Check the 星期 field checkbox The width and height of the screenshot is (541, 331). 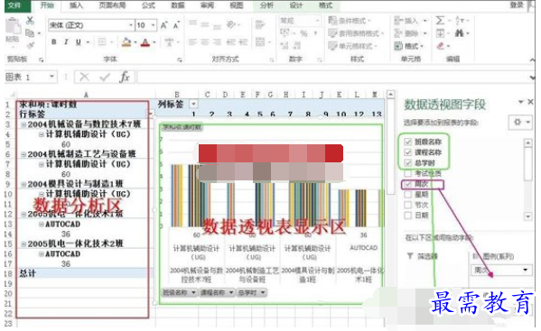408,195
